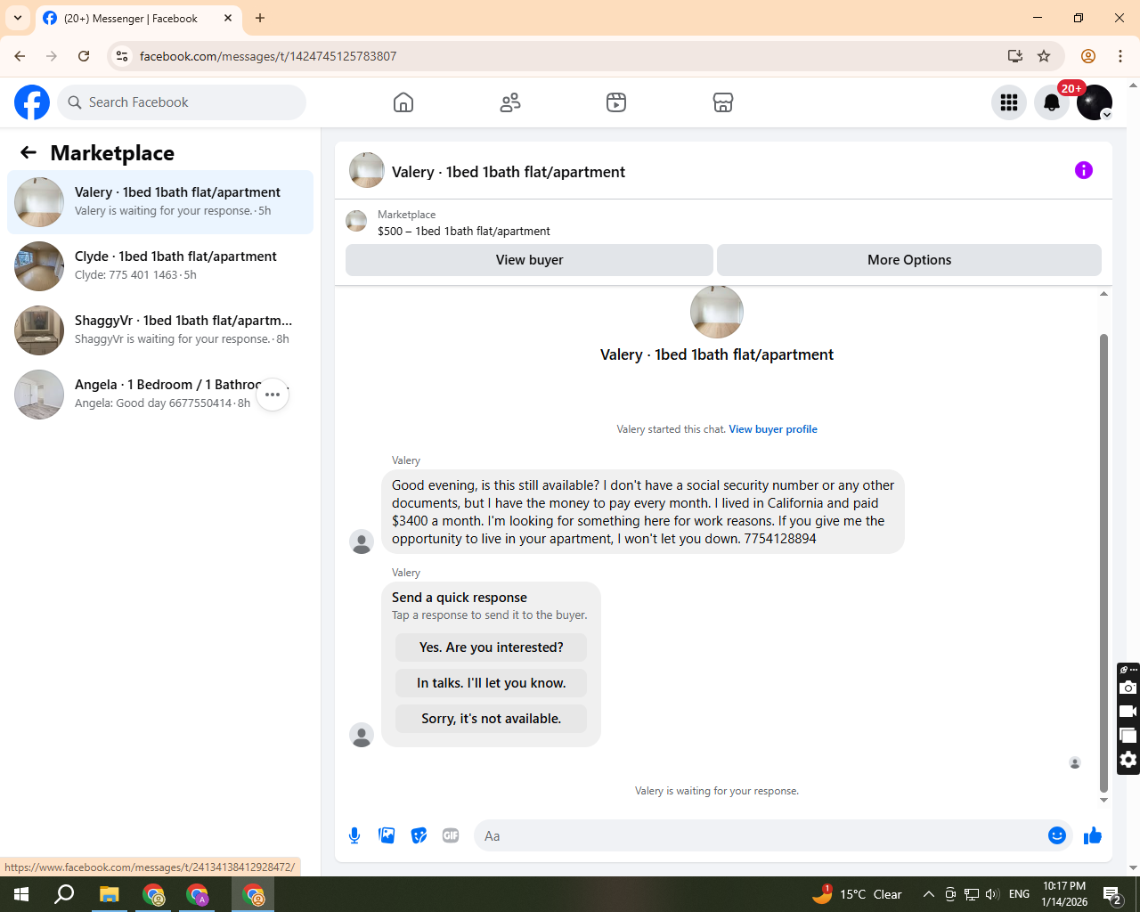Focus the Search Facebook field
This screenshot has width=1140, height=912.
[182, 102]
